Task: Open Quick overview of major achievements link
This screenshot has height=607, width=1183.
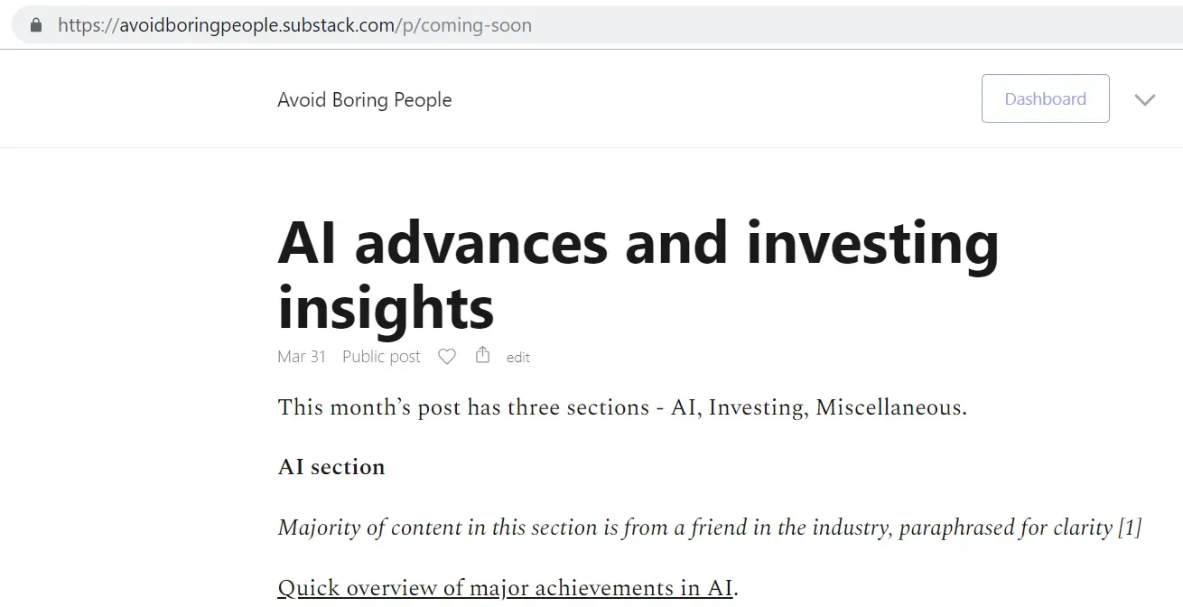Action: pyautogui.click(x=506, y=588)
